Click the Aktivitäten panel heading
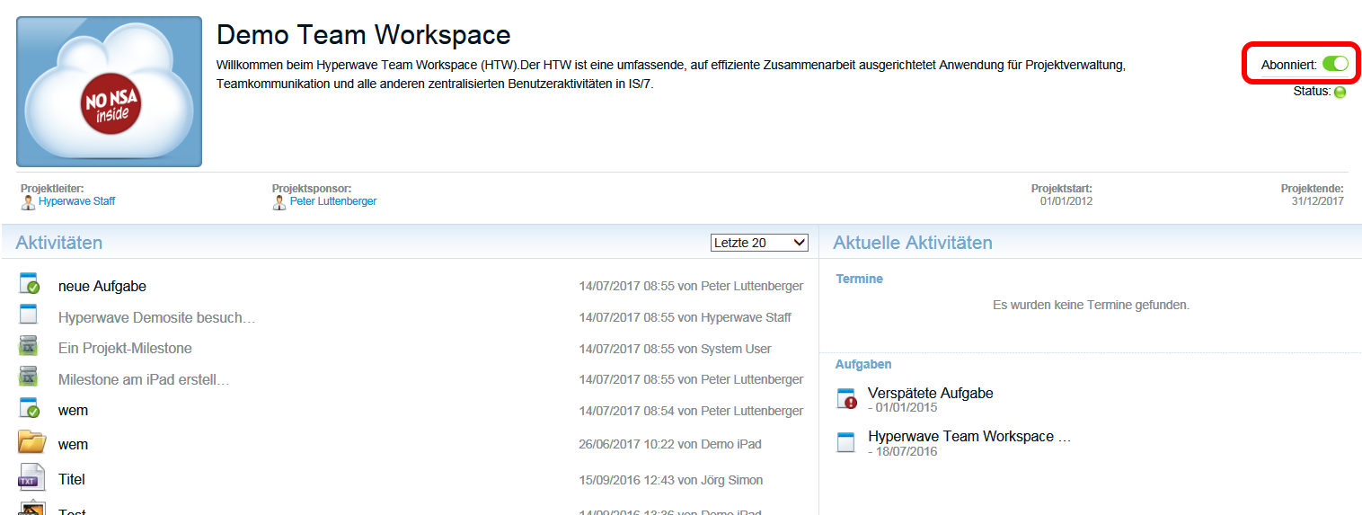 [59, 243]
